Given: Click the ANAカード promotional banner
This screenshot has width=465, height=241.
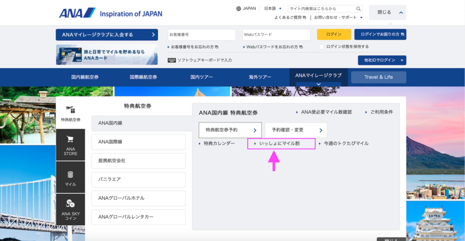Looking at the screenshot, I should [x=107, y=55].
